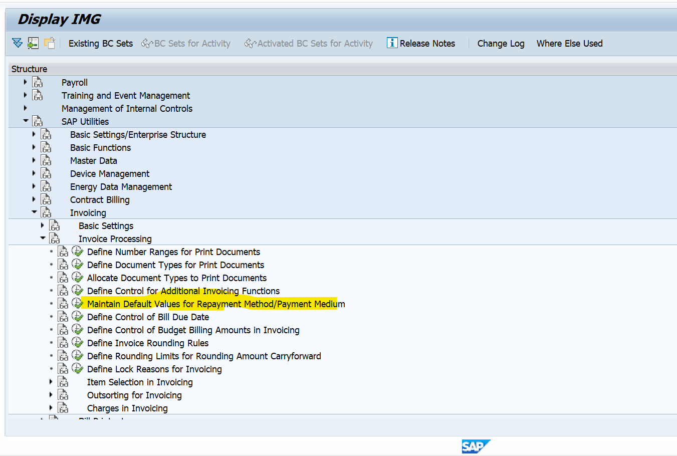Execute Define Control of Budget Billing Amounts activity
Screen dimensions: 677x456
(x=77, y=329)
